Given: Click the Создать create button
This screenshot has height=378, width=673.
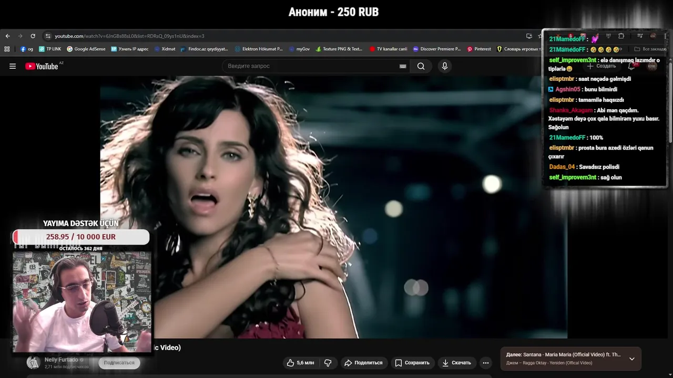Looking at the screenshot, I should click(x=601, y=66).
